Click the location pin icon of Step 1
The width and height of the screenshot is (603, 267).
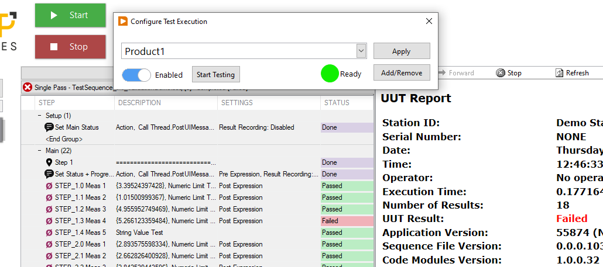click(49, 162)
